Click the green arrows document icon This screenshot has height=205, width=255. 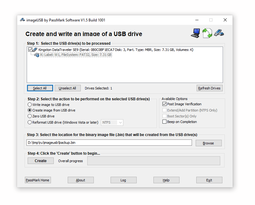click(207, 33)
